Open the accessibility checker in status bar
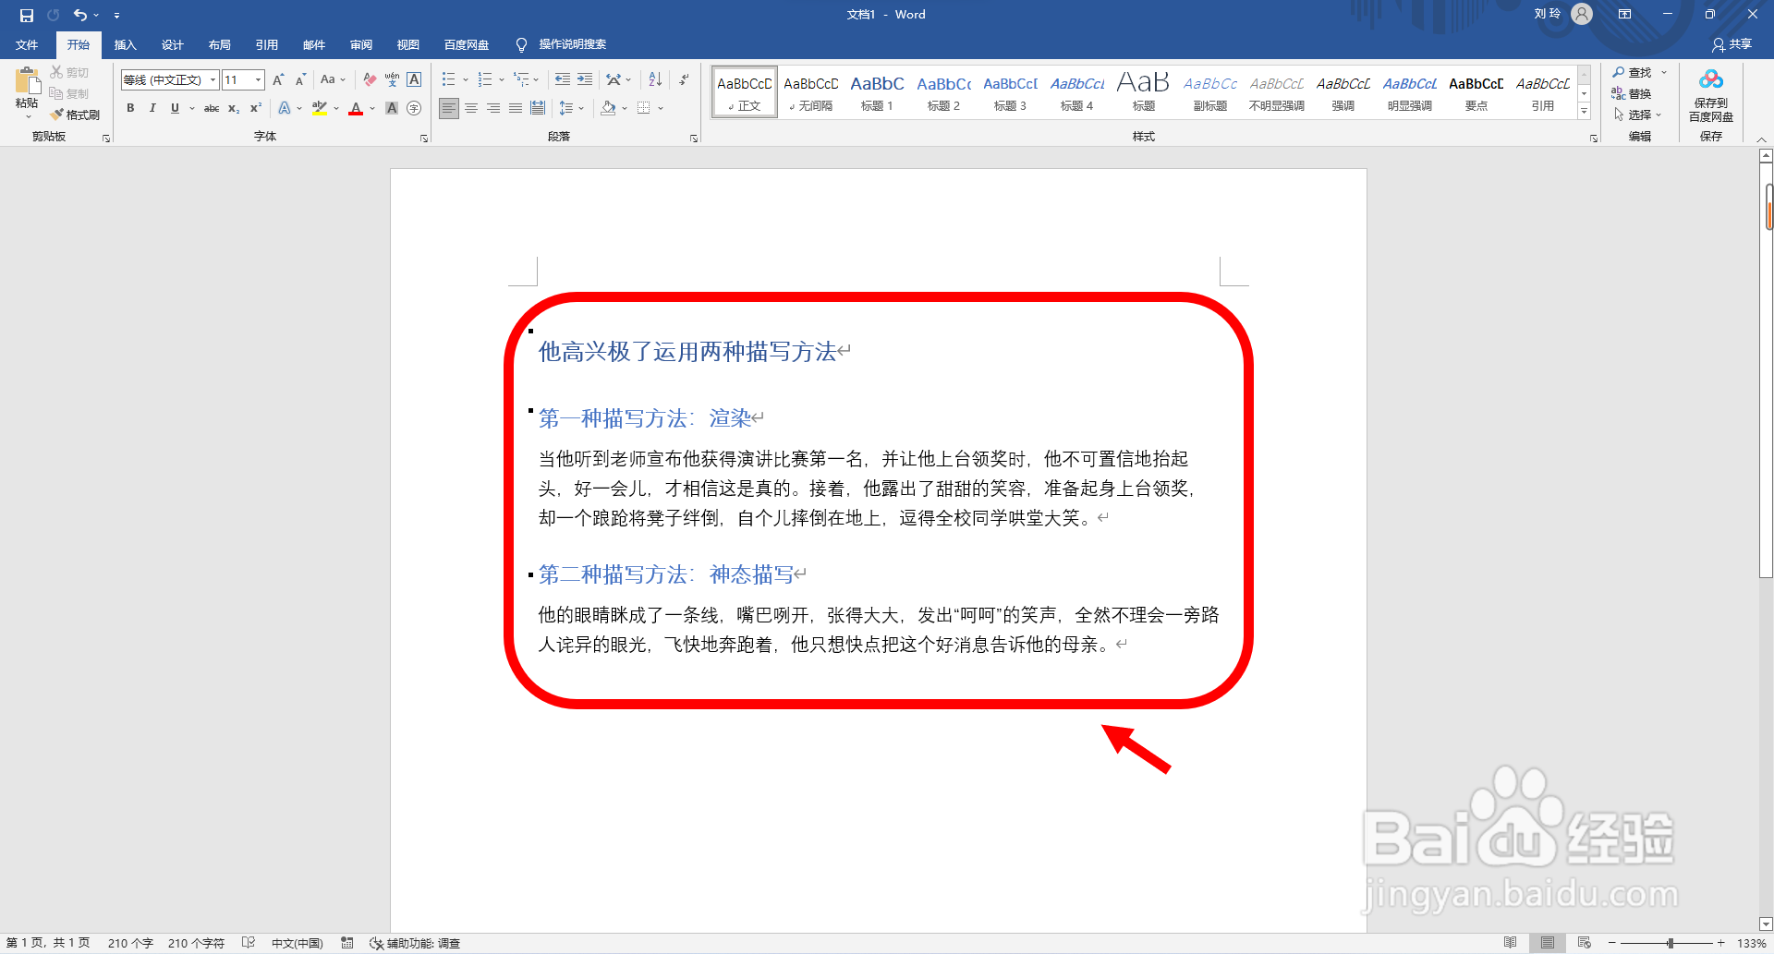1774x954 pixels. pyautogui.click(x=415, y=943)
